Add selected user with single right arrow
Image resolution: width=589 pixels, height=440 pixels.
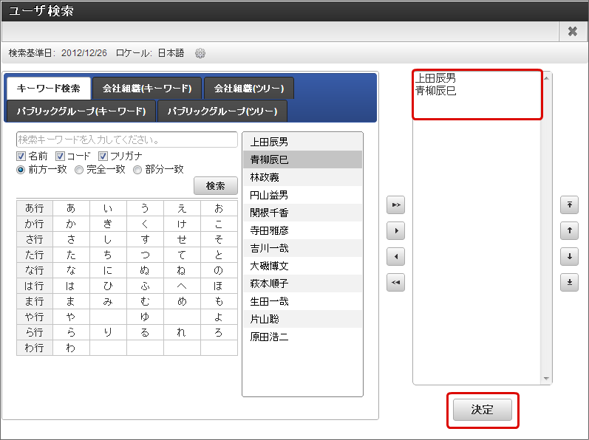[x=395, y=230]
